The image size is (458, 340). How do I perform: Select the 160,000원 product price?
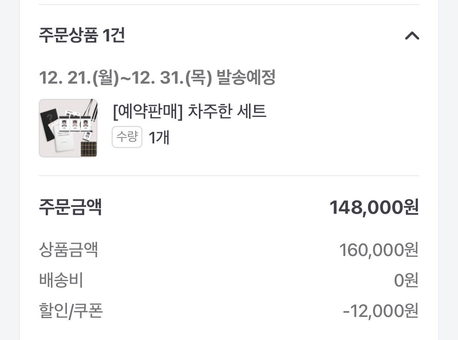379,250
